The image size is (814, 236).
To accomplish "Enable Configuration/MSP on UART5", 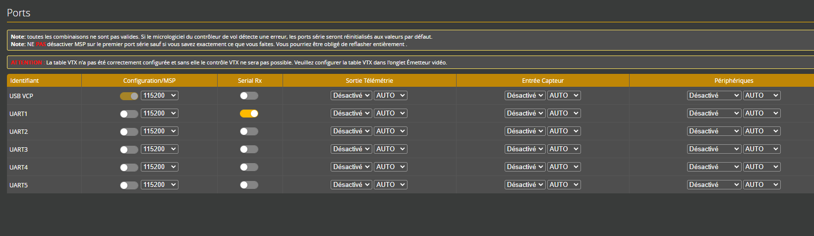I will pyautogui.click(x=129, y=185).
